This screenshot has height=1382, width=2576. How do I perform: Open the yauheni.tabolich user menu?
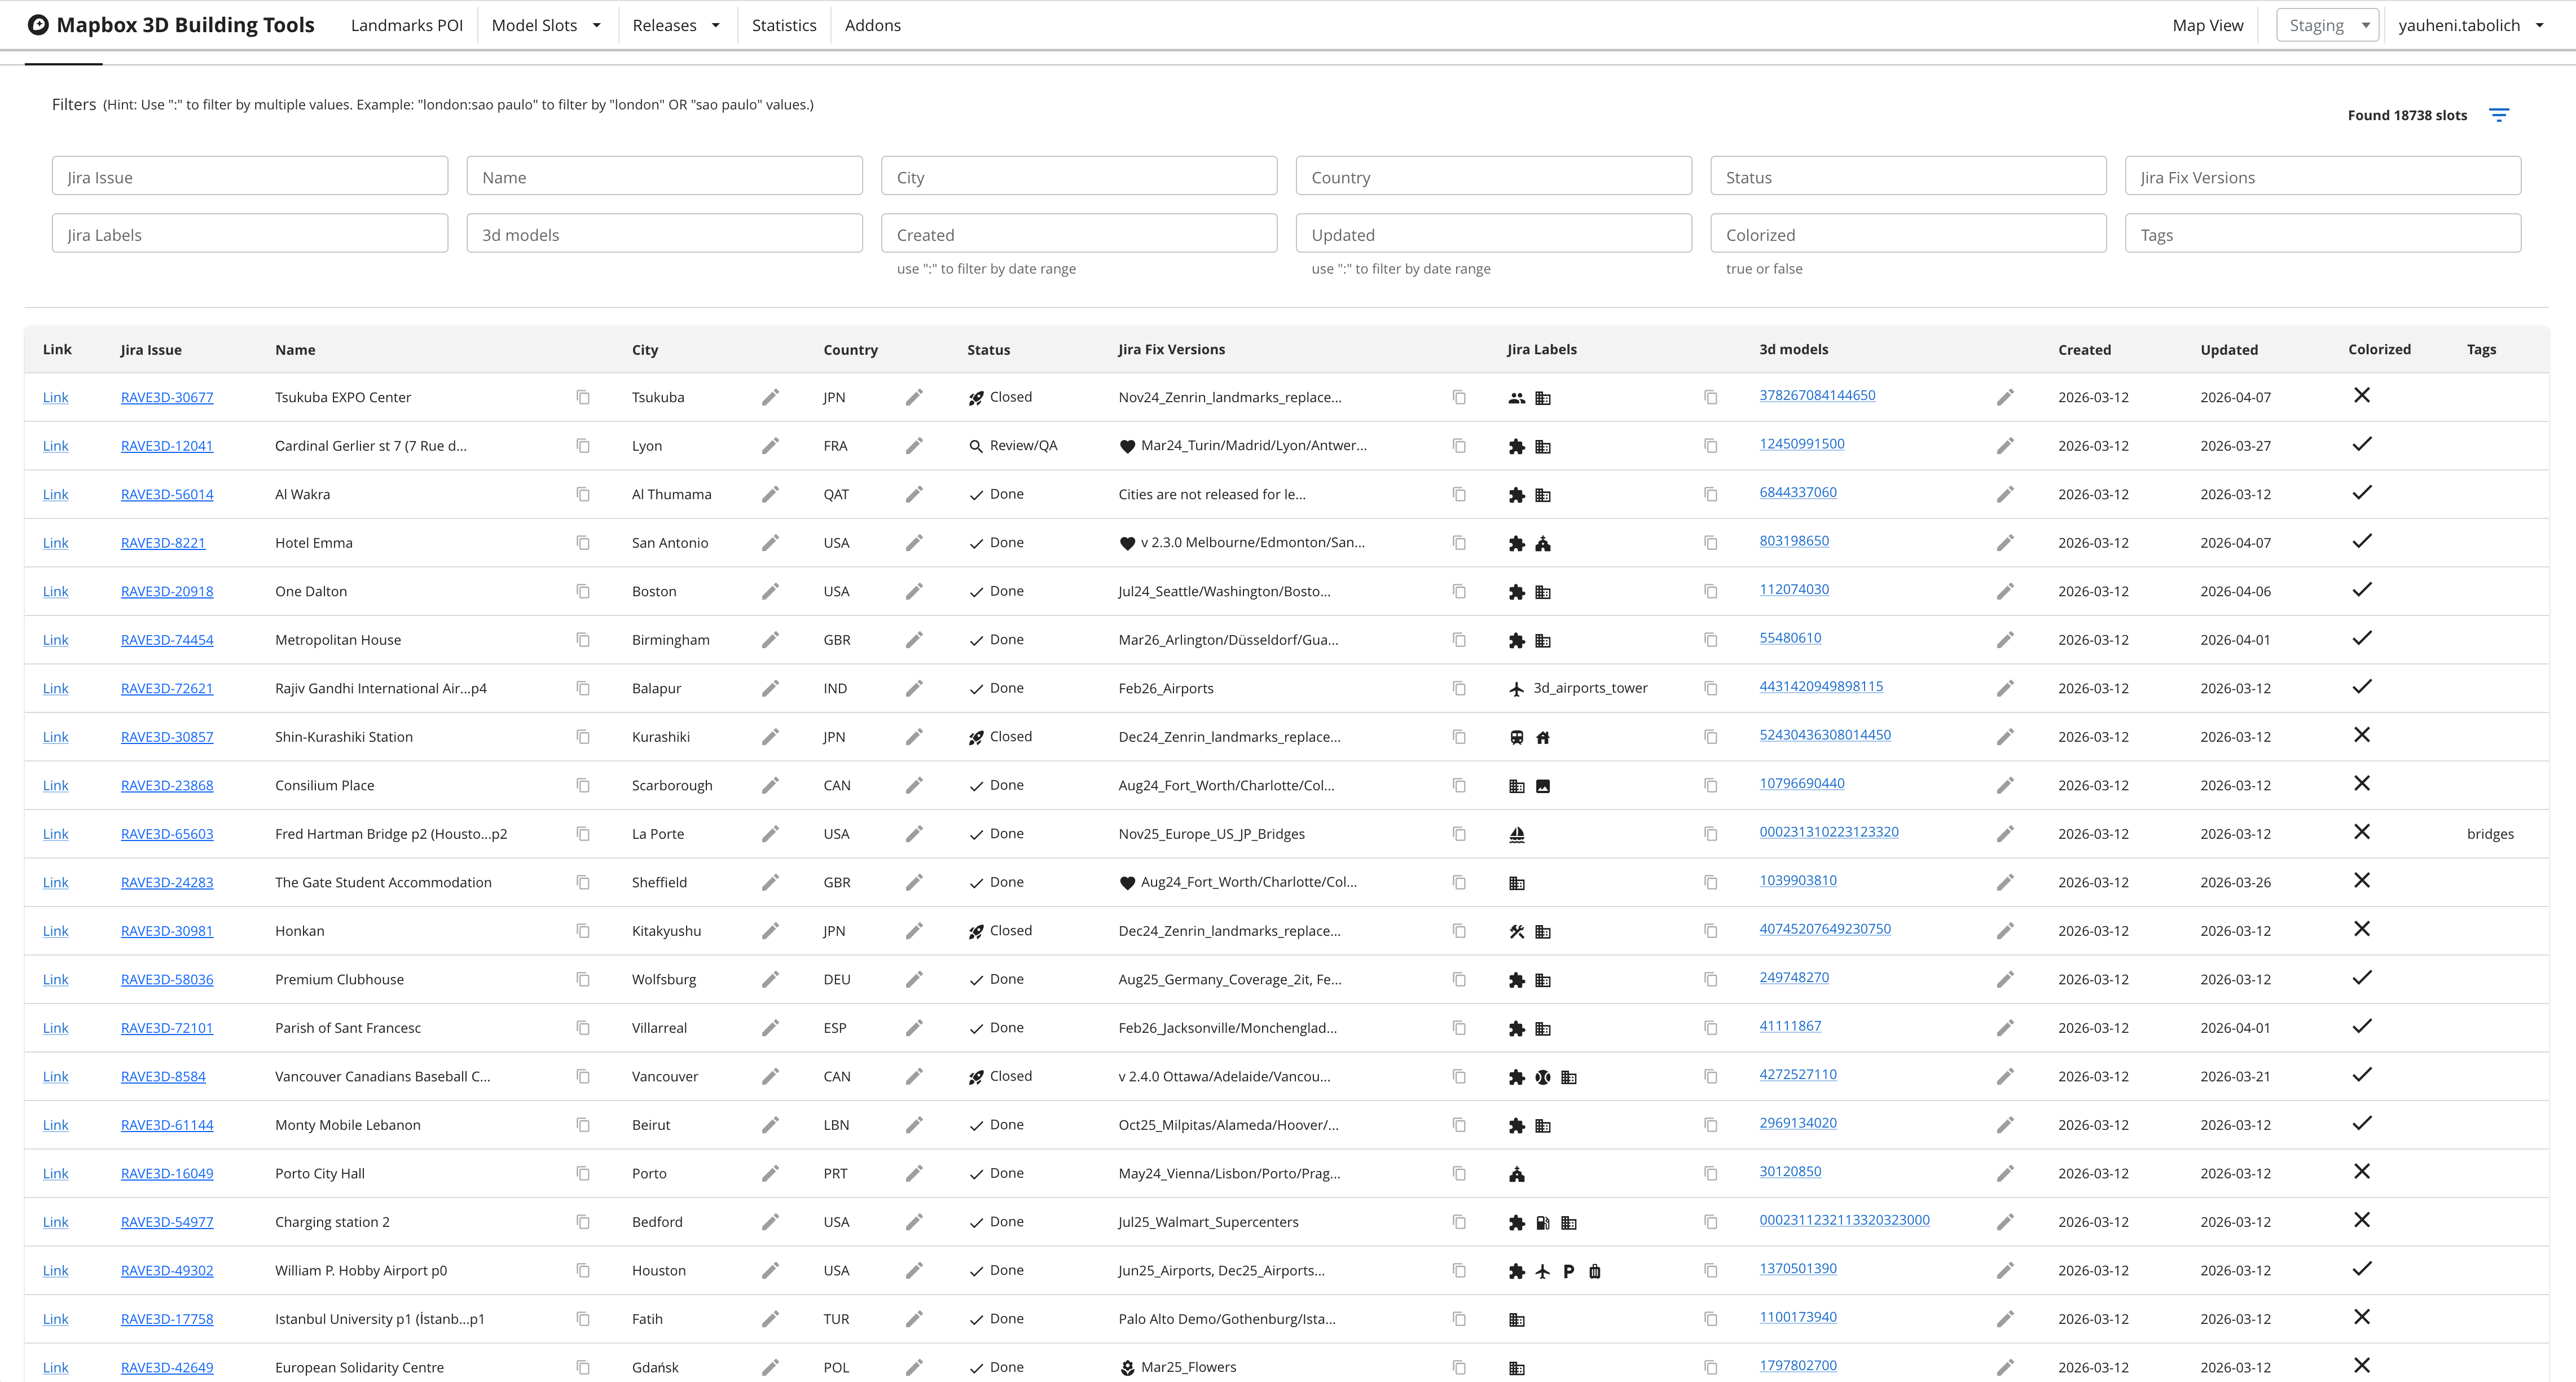2470,25
